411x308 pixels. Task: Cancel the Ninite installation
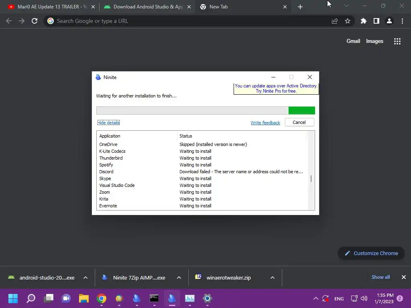point(299,122)
